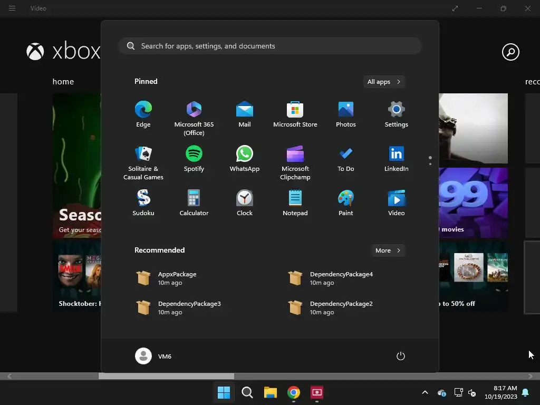Open the OneDrive tray icon
Viewport: 540px width, 405px height.
coord(442,392)
